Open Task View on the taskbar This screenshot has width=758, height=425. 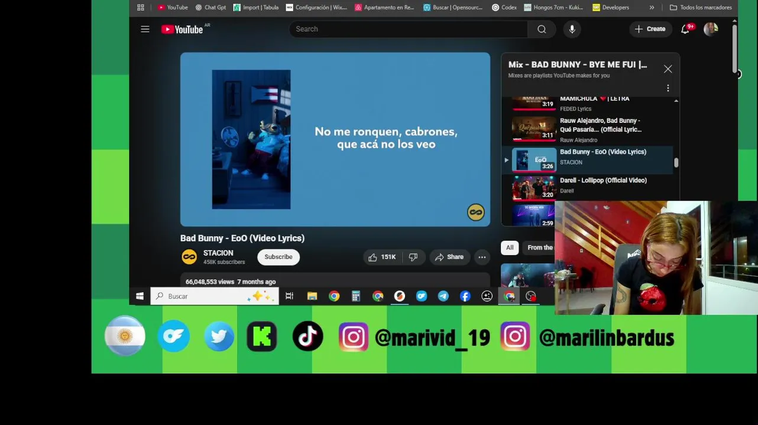pyautogui.click(x=289, y=296)
